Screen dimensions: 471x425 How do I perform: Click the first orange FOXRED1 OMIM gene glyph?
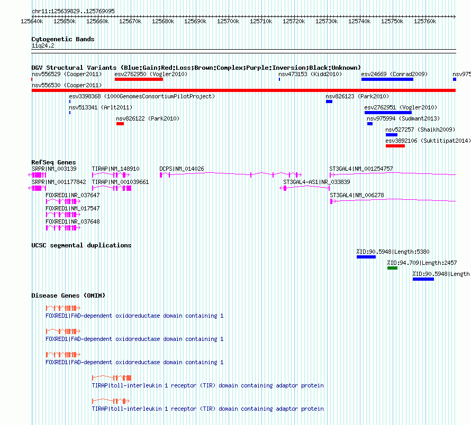[x=63, y=308]
